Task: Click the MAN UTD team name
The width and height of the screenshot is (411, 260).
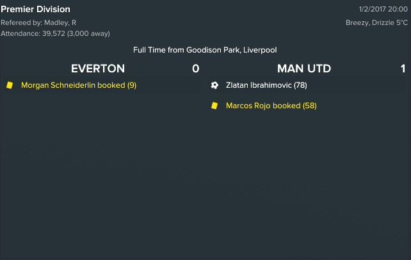Action: point(304,69)
